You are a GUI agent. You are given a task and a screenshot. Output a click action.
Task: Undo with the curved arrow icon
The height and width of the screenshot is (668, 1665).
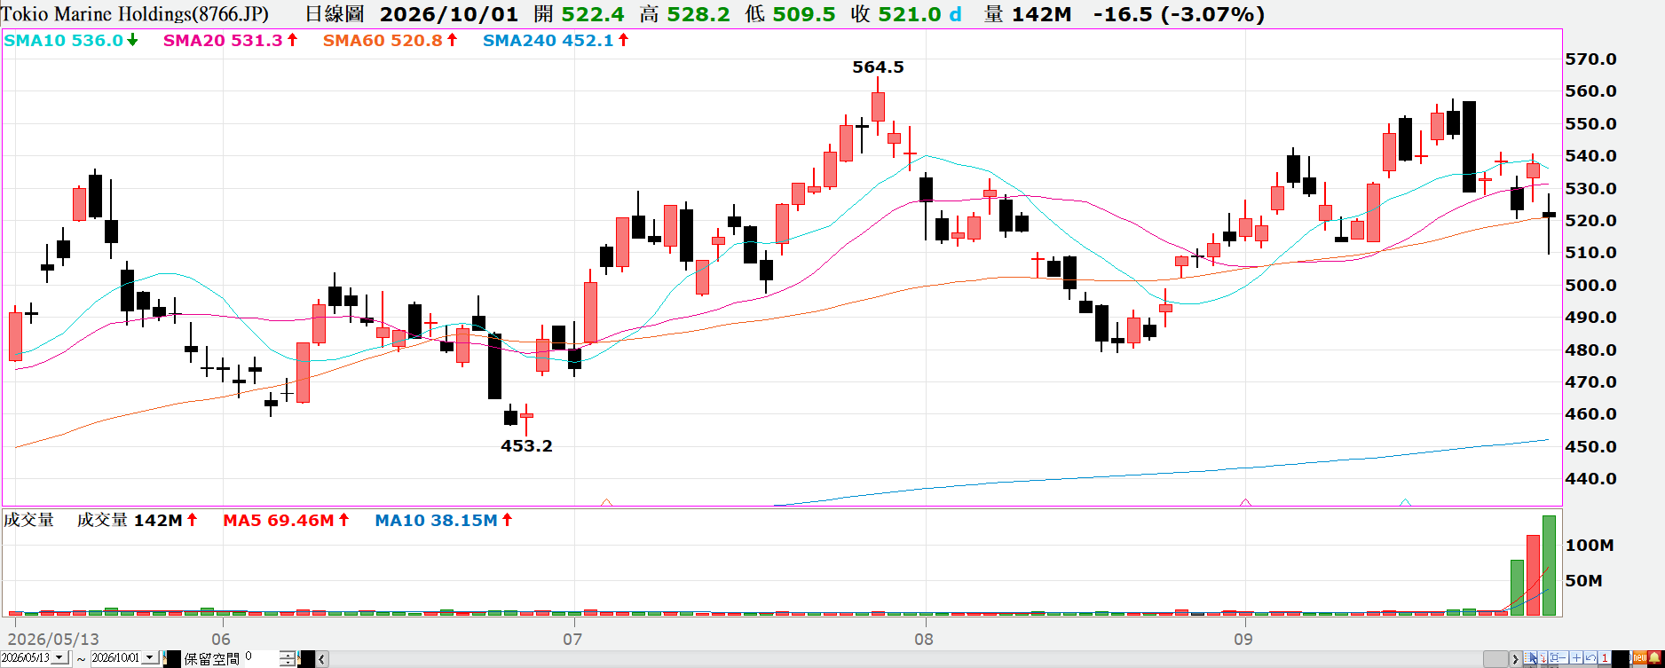pos(1590,657)
